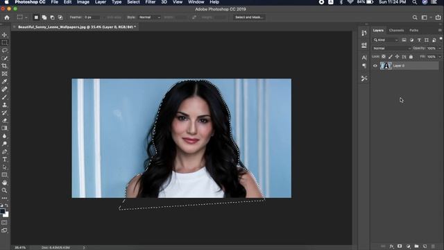The height and width of the screenshot is (250, 444).
Task: Toggle pixel layer filter icon
Action: 404,40
